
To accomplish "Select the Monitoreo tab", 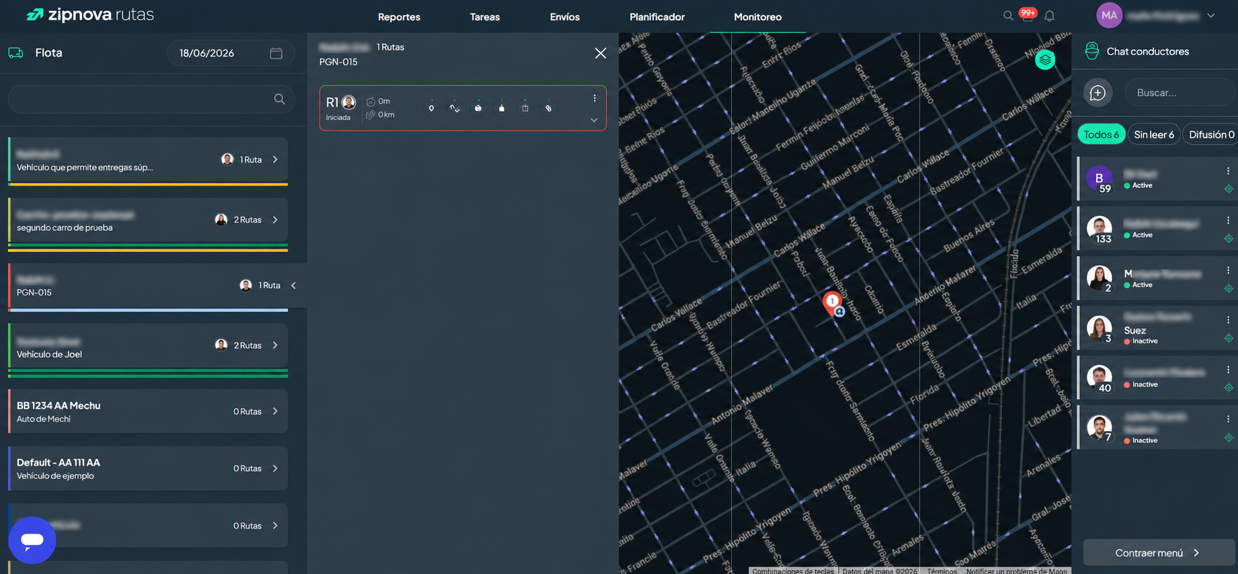I will click(757, 17).
